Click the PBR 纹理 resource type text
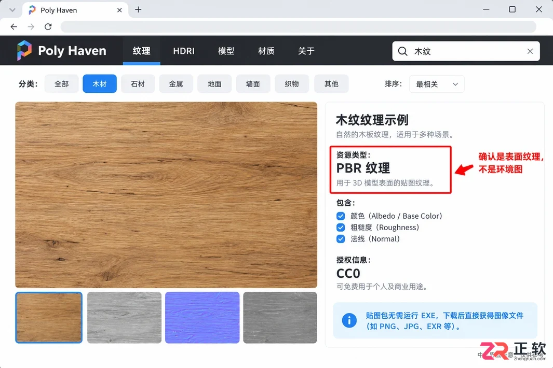553x368 pixels. 363,168
